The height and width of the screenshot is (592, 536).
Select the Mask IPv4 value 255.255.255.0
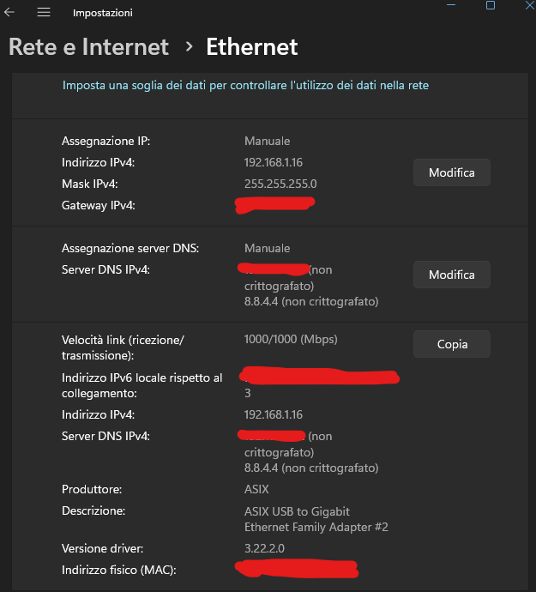[280, 184]
